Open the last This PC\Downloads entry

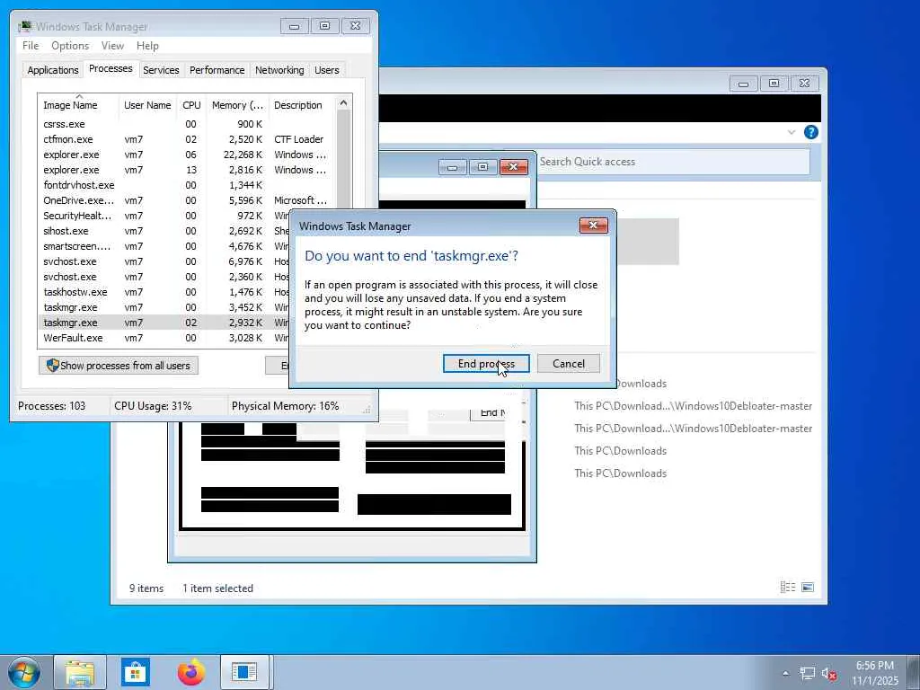point(620,473)
